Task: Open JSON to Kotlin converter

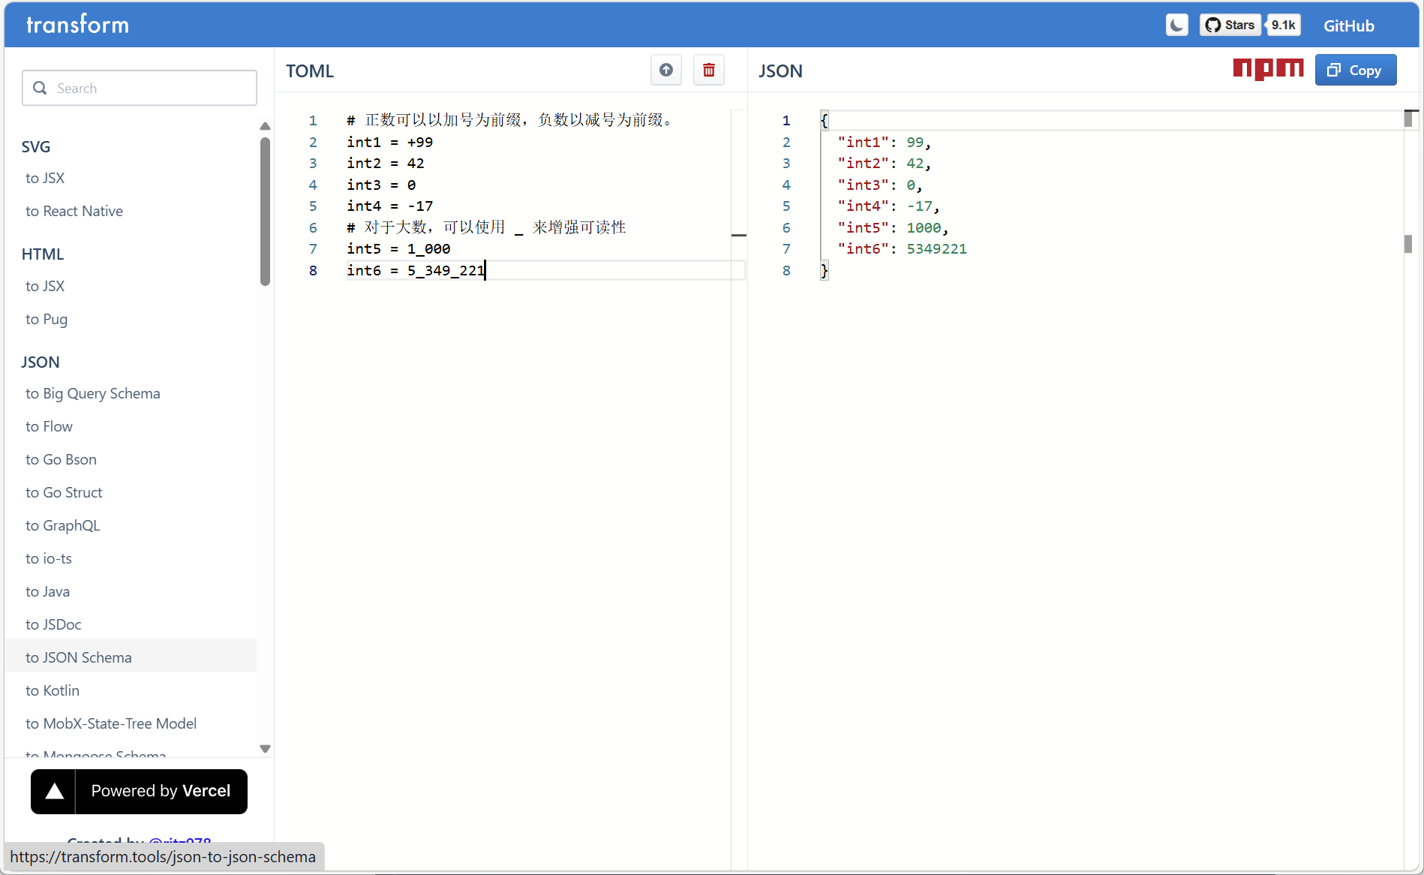Action: tap(53, 690)
